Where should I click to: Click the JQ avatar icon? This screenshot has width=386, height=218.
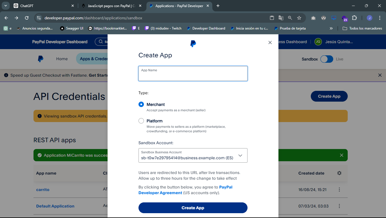coord(318,42)
